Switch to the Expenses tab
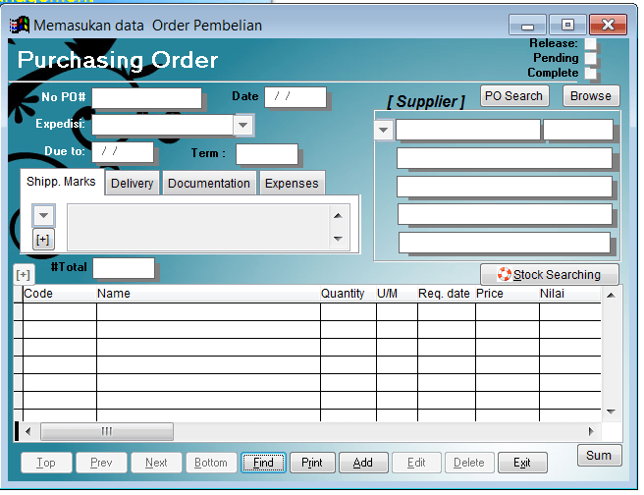 pos(292,184)
